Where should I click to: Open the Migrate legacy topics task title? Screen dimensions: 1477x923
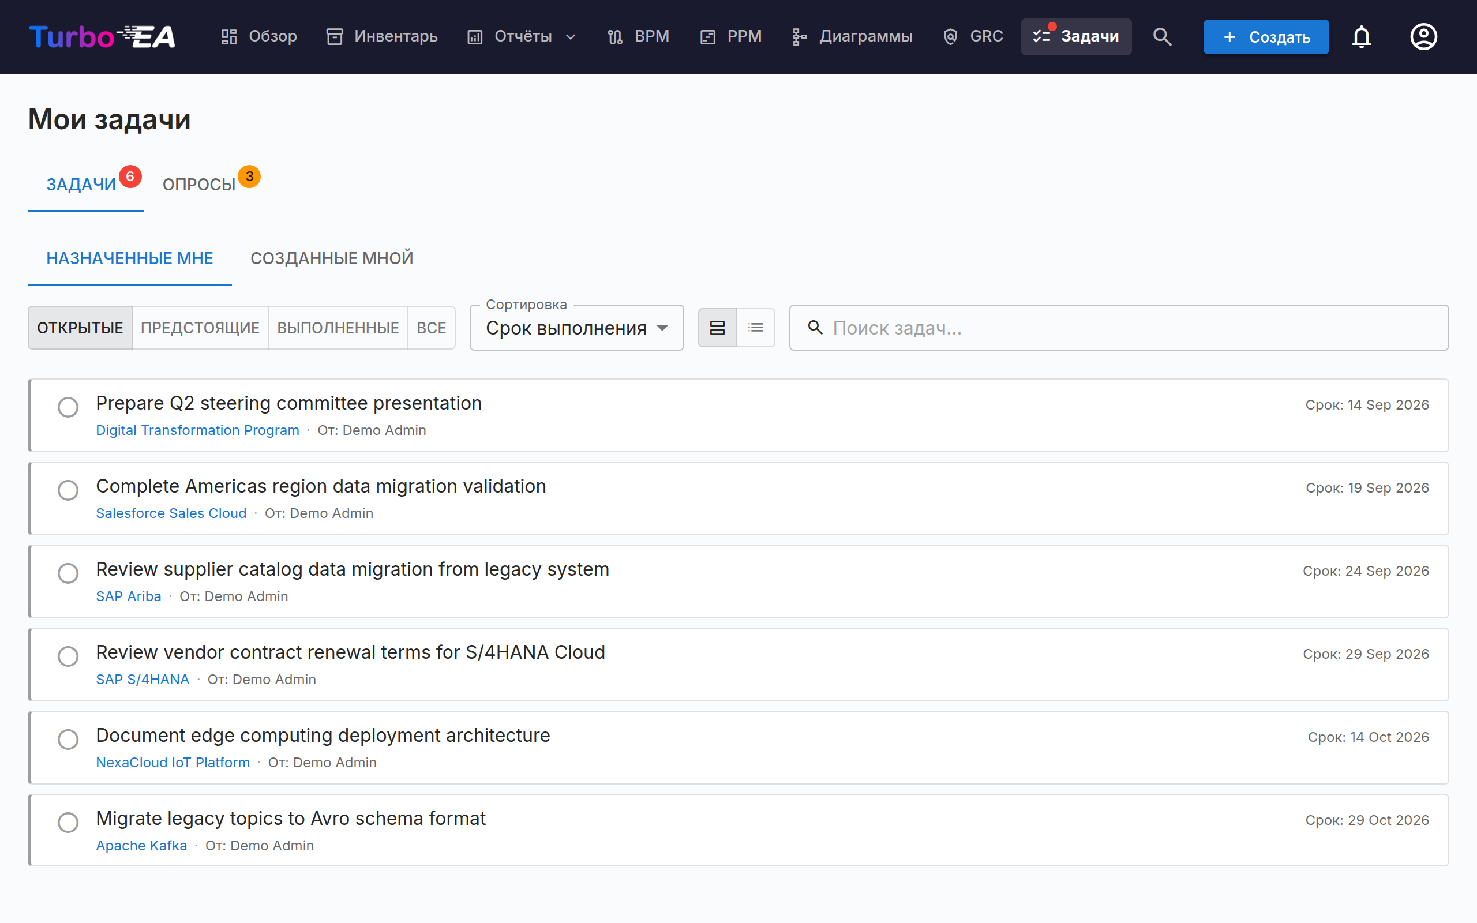[x=291, y=818]
